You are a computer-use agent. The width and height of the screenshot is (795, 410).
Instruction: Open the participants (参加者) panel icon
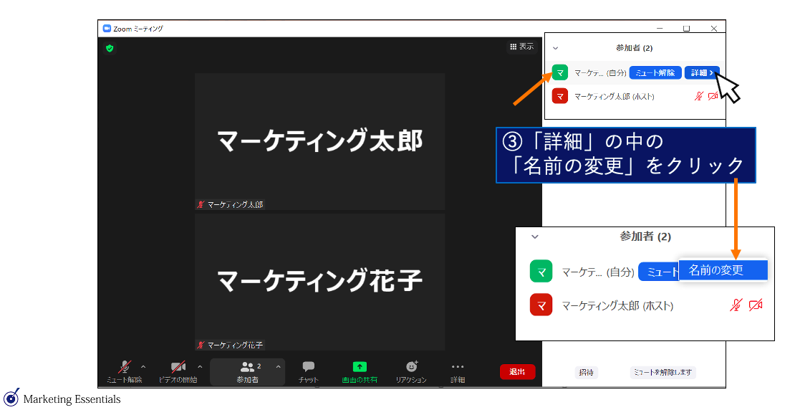pos(248,367)
